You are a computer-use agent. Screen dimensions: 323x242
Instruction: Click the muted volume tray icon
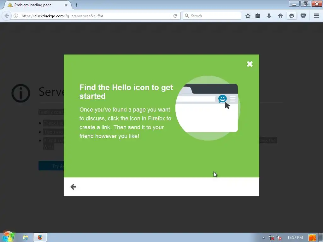pos(279,238)
